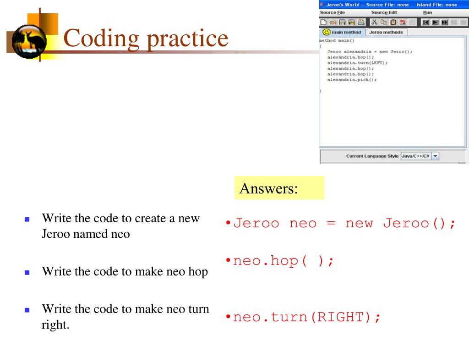469x352 pixels.
Task: Click the 'alexandria.pick();' code line
Action: (352, 80)
